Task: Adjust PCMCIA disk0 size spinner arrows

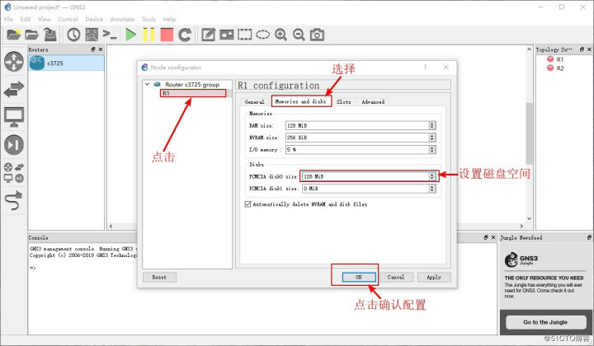Action: (432, 176)
